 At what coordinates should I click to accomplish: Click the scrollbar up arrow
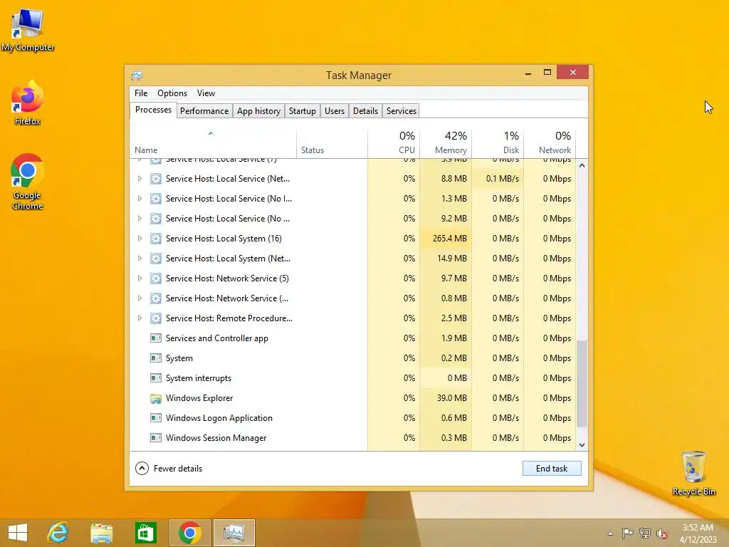coord(582,165)
